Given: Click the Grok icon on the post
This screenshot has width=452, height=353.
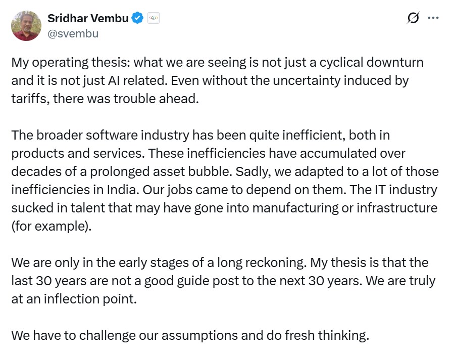Looking at the screenshot, I should (413, 18).
